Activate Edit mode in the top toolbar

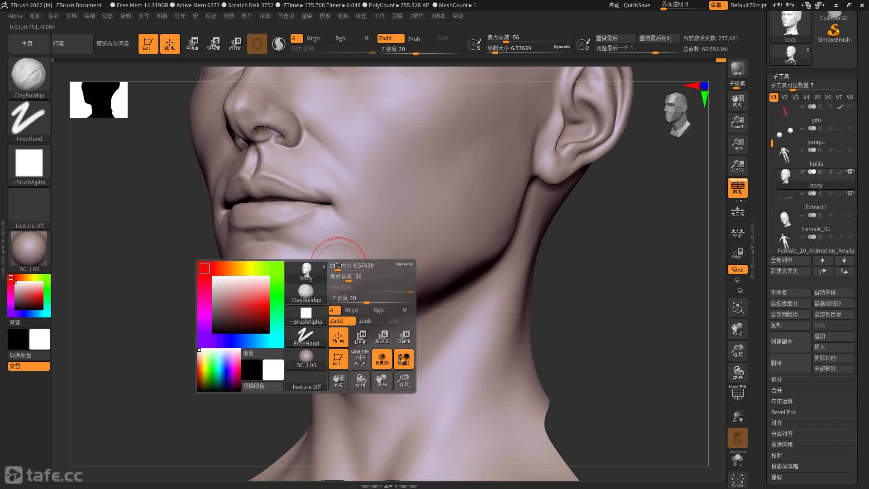coord(148,44)
